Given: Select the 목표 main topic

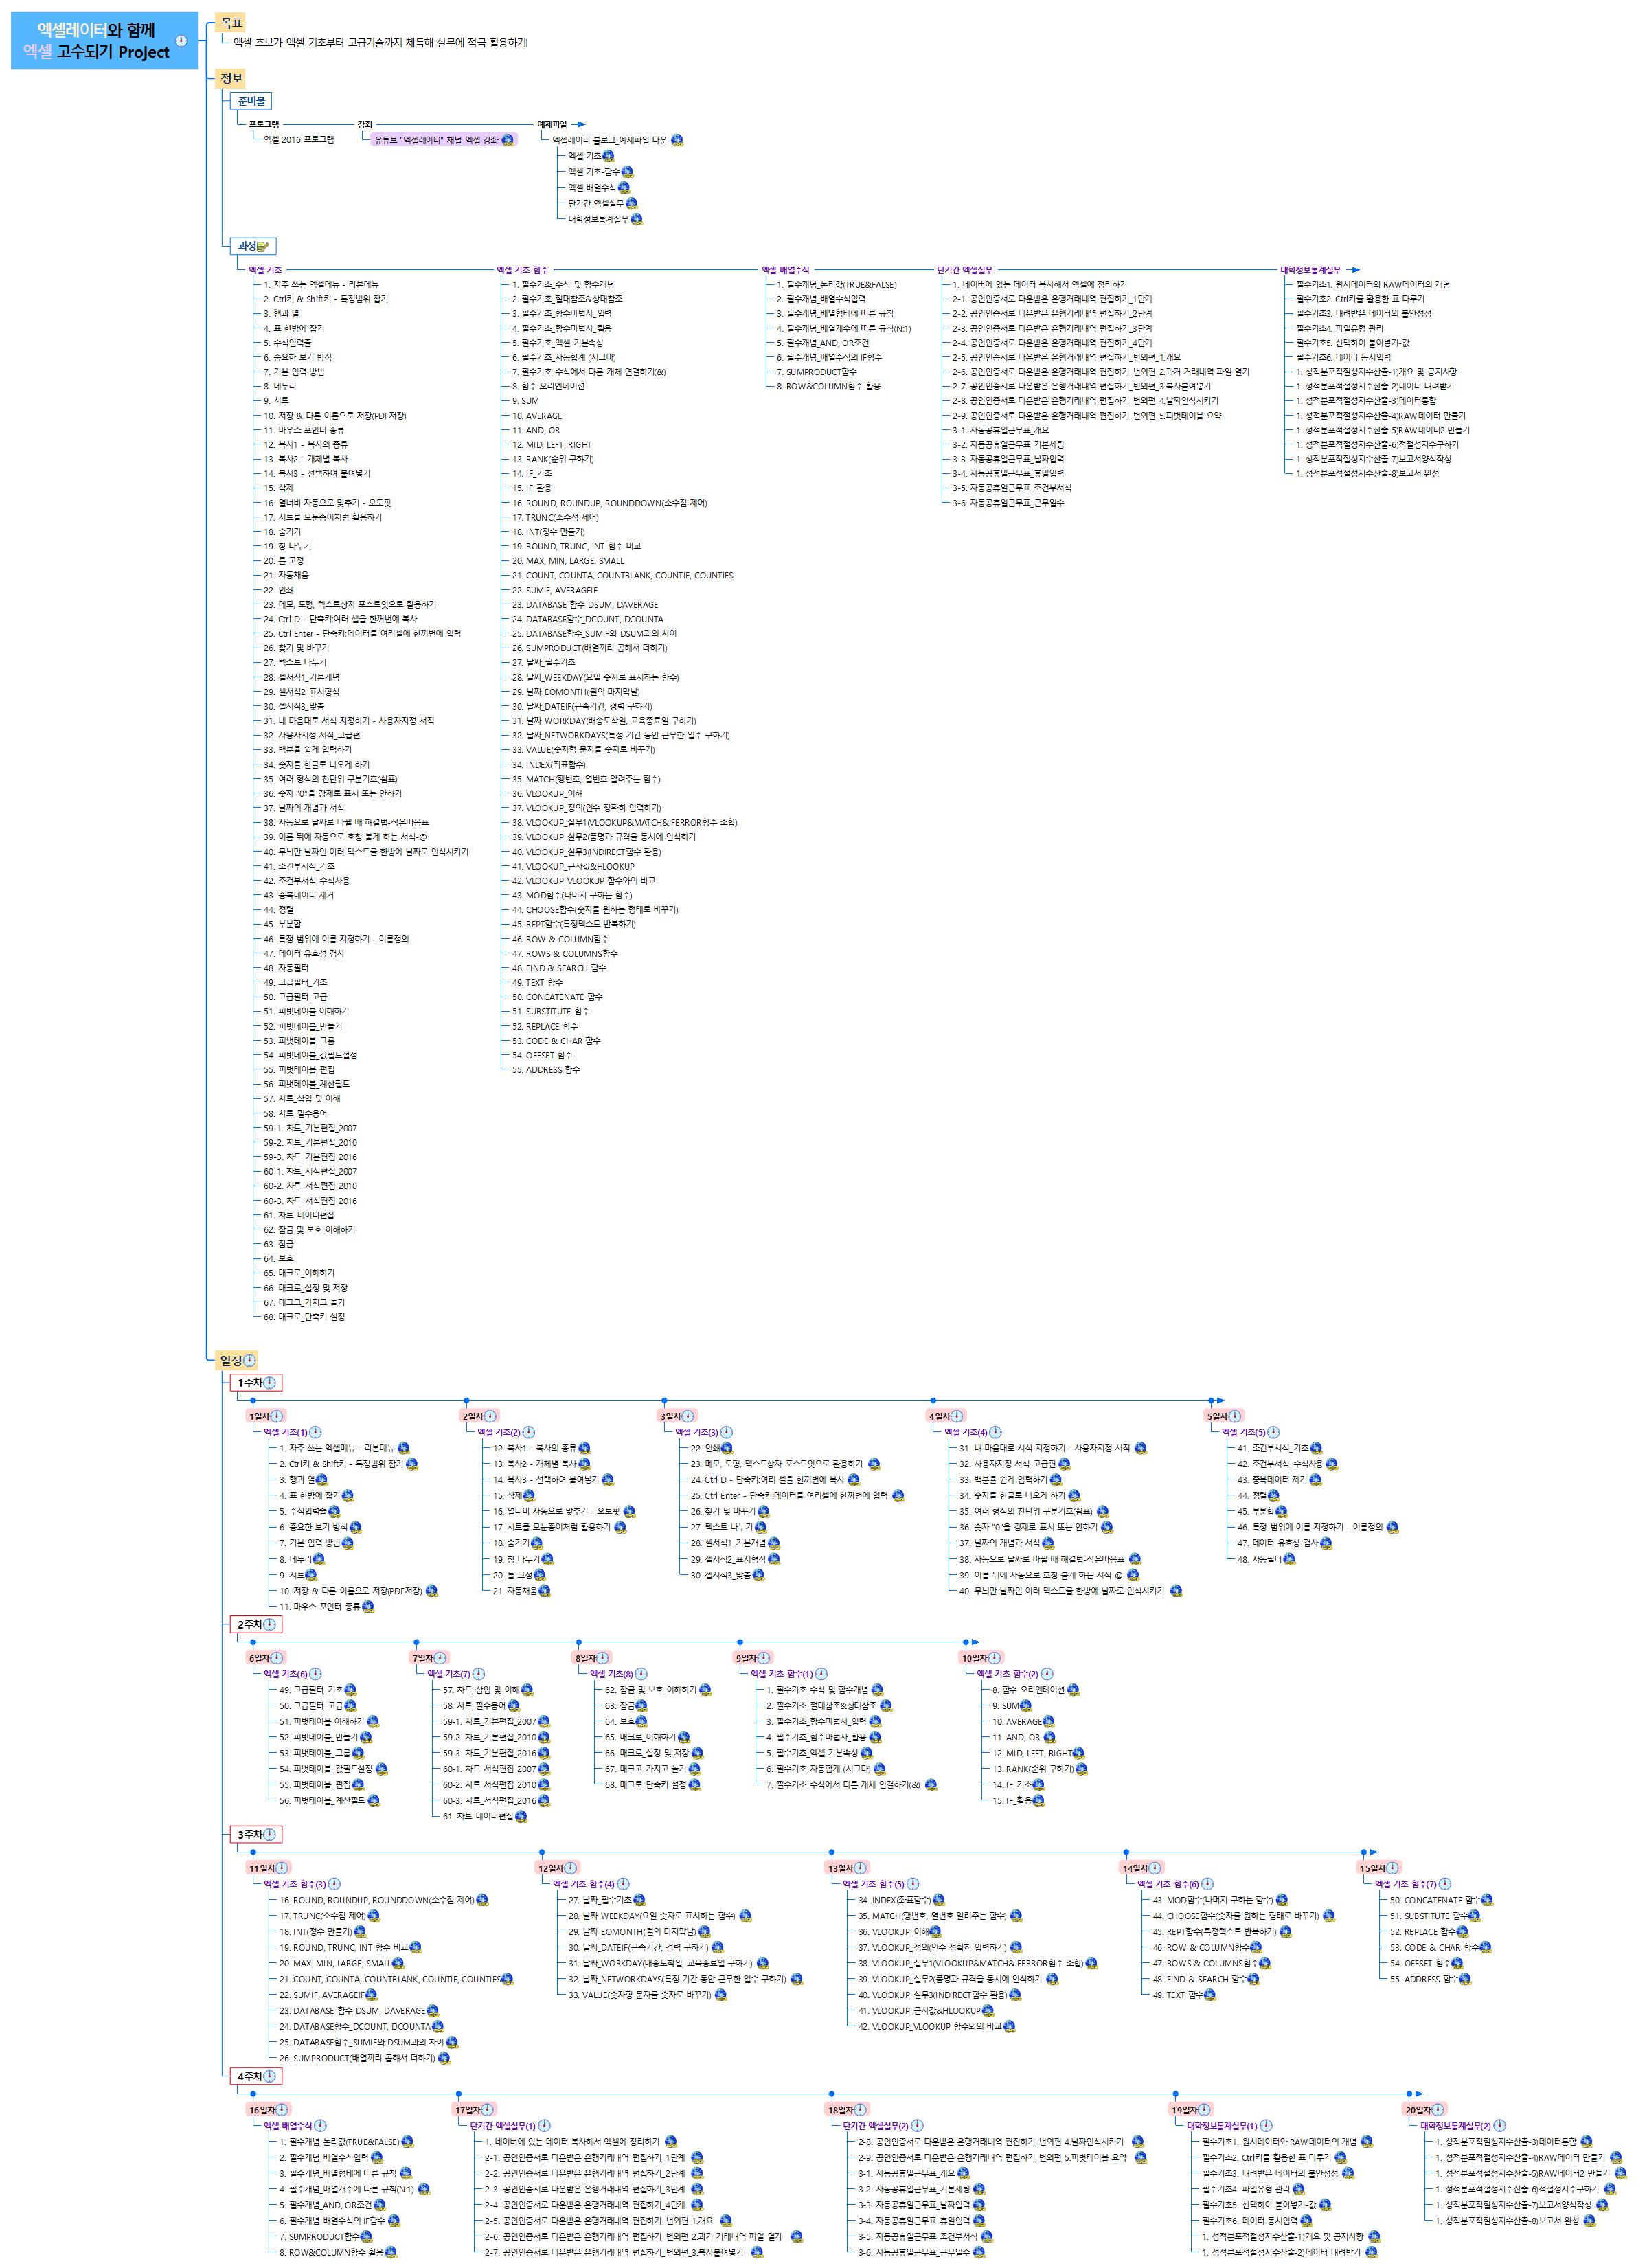Looking at the screenshot, I should [x=231, y=22].
